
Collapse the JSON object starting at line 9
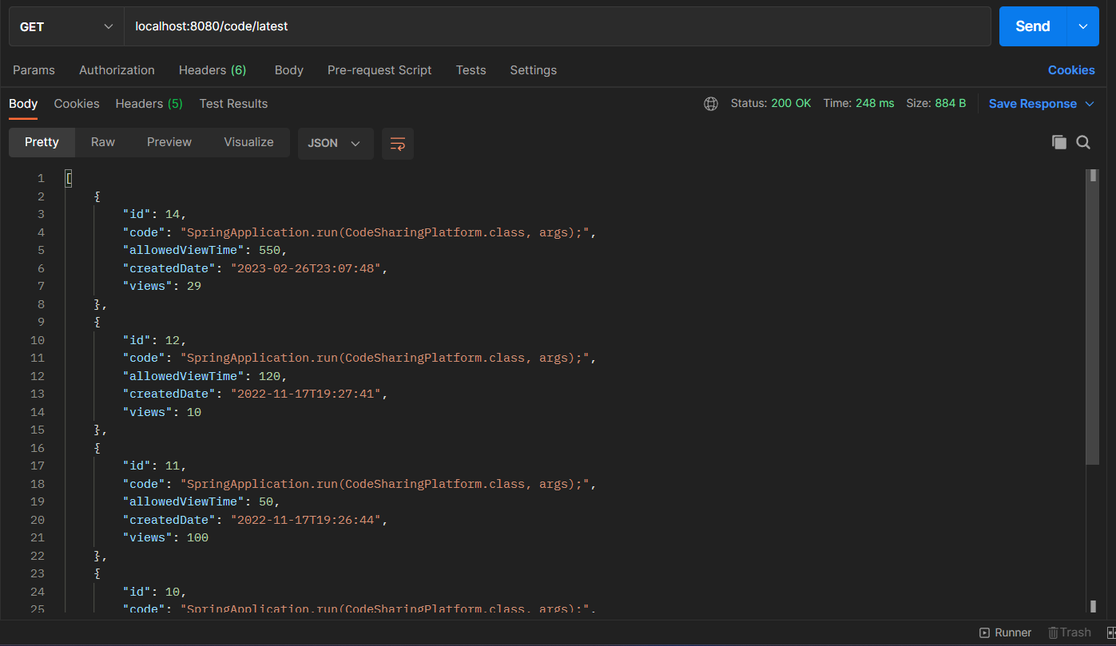97,322
